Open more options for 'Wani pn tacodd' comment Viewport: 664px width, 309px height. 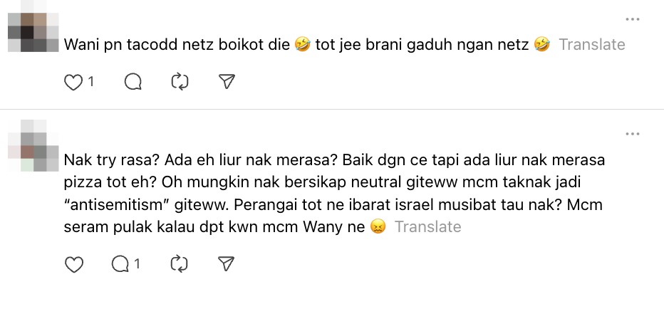[632, 19]
